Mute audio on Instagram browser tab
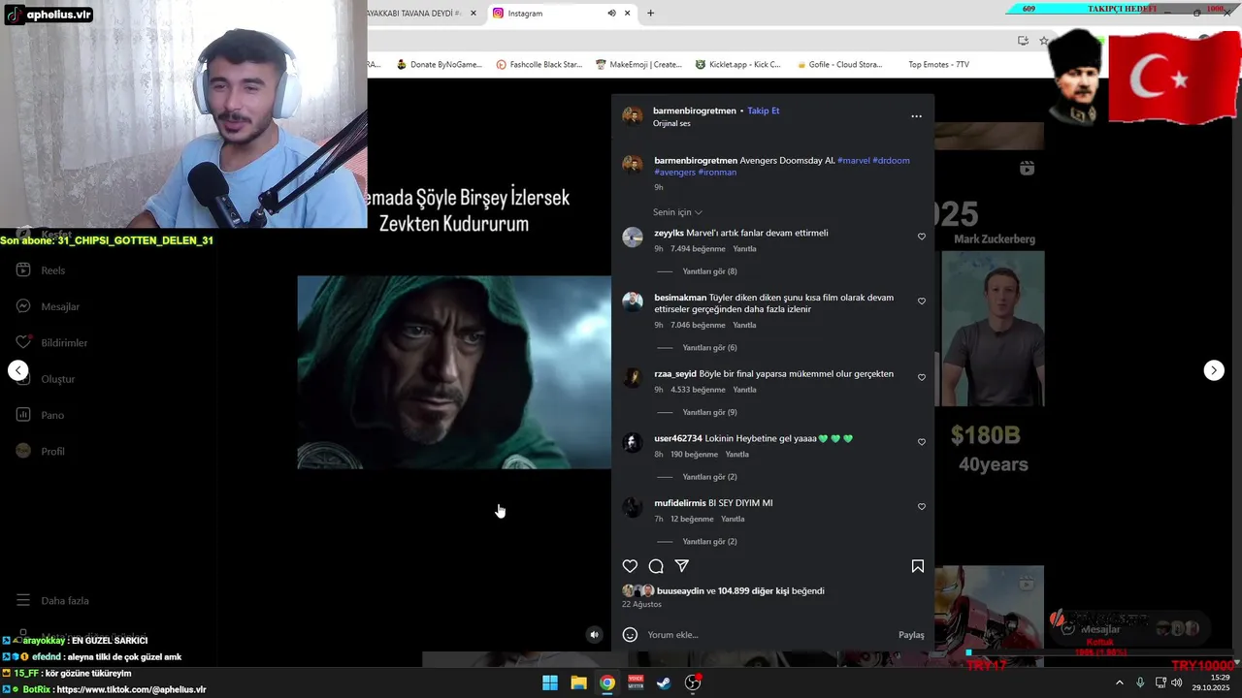Viewport: 1242px width, 698px height. [x=611, y=14]
